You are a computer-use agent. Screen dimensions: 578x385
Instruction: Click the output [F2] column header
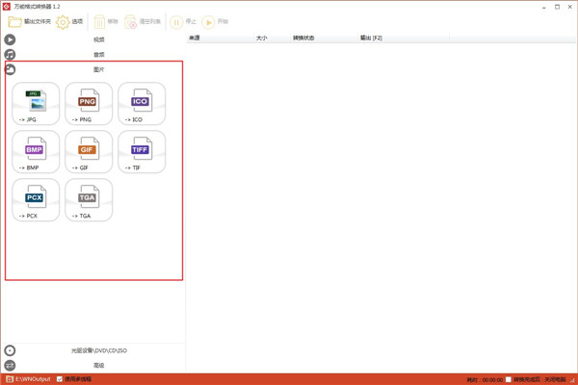pyautogui.click(x=404, y=38)
